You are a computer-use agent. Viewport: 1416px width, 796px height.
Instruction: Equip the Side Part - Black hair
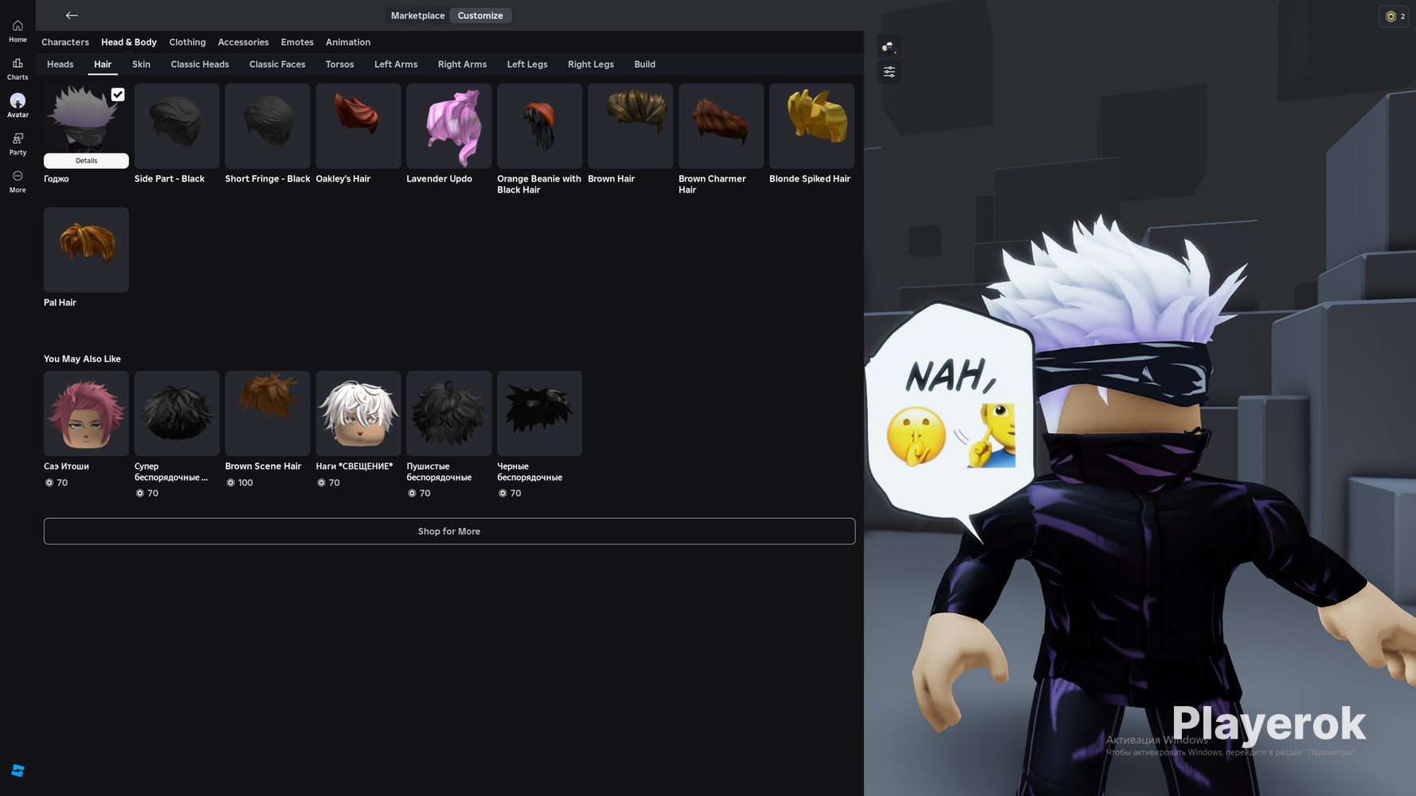pyautogui.click(x=177, y=126)
